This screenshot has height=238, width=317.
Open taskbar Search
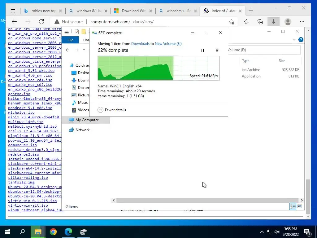pyautogui.click(x=22, y=232)
